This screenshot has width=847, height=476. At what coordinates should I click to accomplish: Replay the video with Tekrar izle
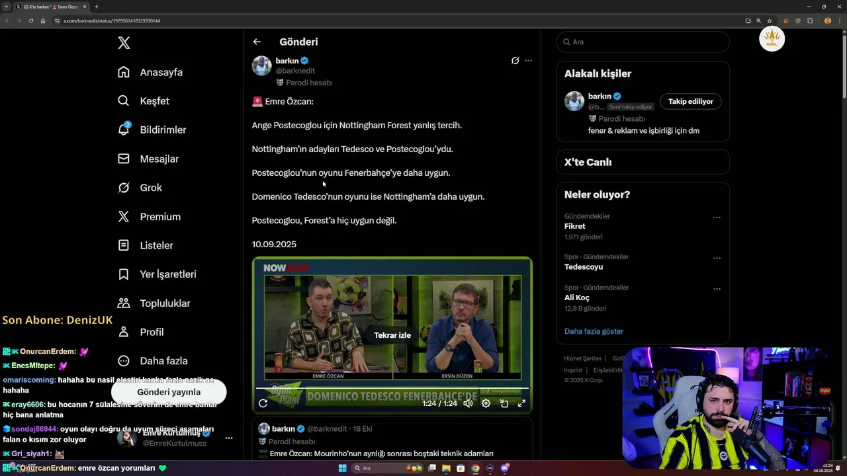(392, 335)
